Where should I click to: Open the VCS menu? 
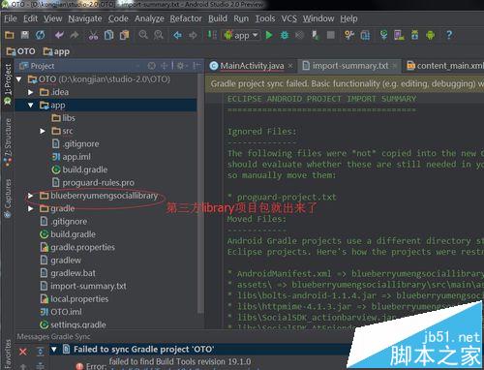coord(288,18)
